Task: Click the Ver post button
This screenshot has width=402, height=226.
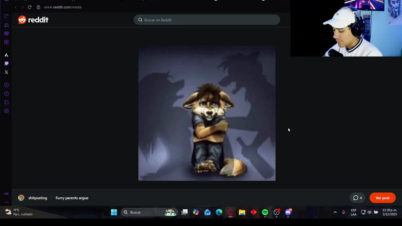Action: click(x=383, y=198)
